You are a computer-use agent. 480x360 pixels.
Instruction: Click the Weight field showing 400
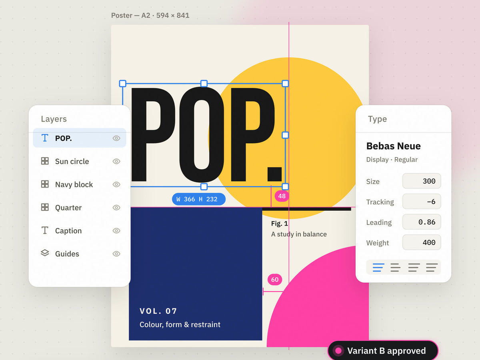422,242
